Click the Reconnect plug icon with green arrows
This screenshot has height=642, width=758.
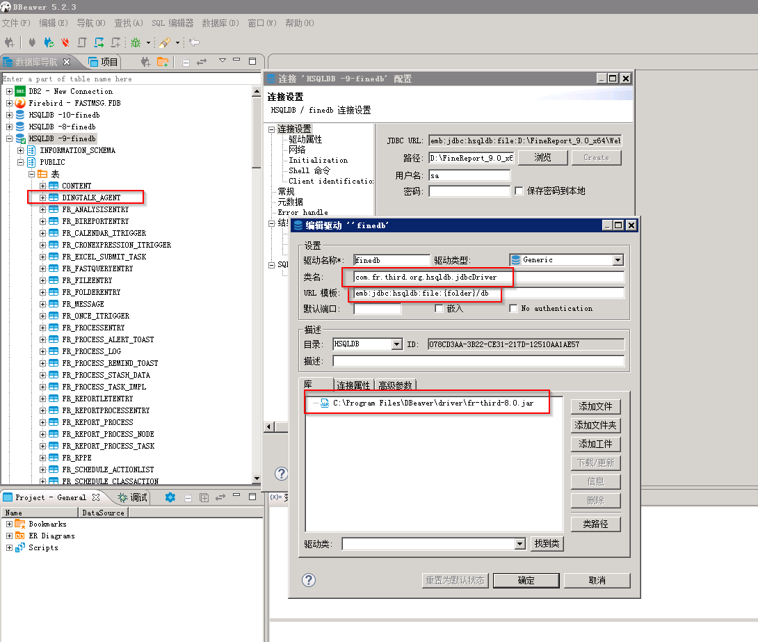(x=49, y=42)
